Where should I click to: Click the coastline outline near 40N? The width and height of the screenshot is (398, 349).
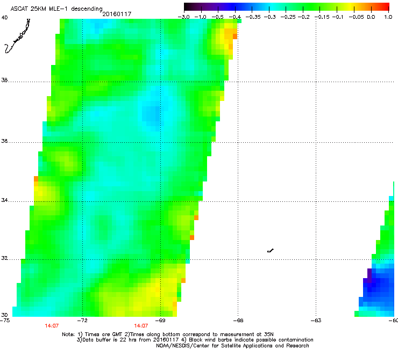(17, 36)
